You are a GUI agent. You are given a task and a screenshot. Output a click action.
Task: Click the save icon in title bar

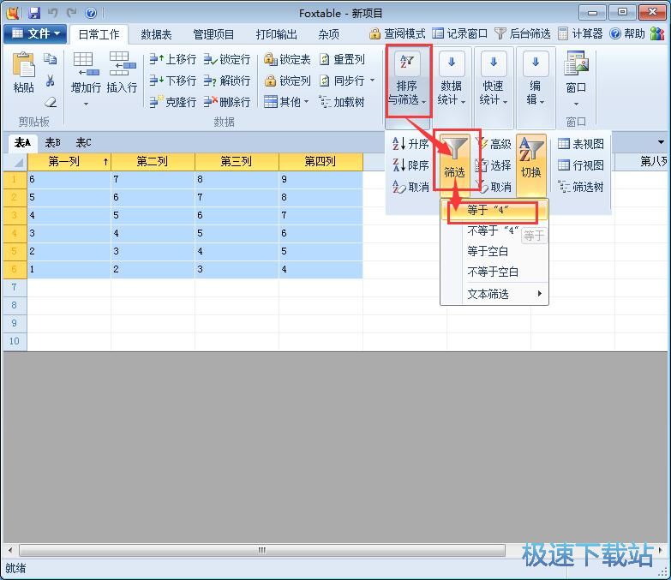point(34,12)
